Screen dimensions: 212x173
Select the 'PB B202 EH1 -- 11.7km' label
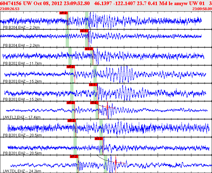22,63
